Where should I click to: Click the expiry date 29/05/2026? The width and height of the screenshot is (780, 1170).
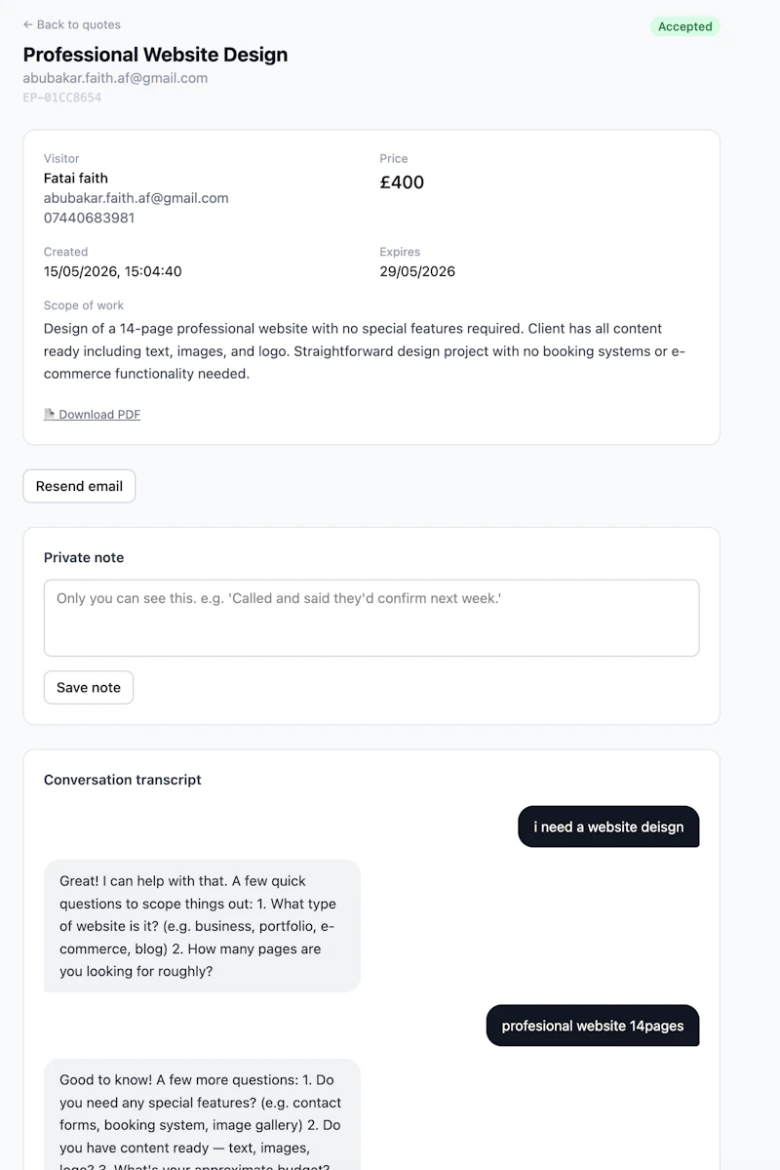(417, 271)
